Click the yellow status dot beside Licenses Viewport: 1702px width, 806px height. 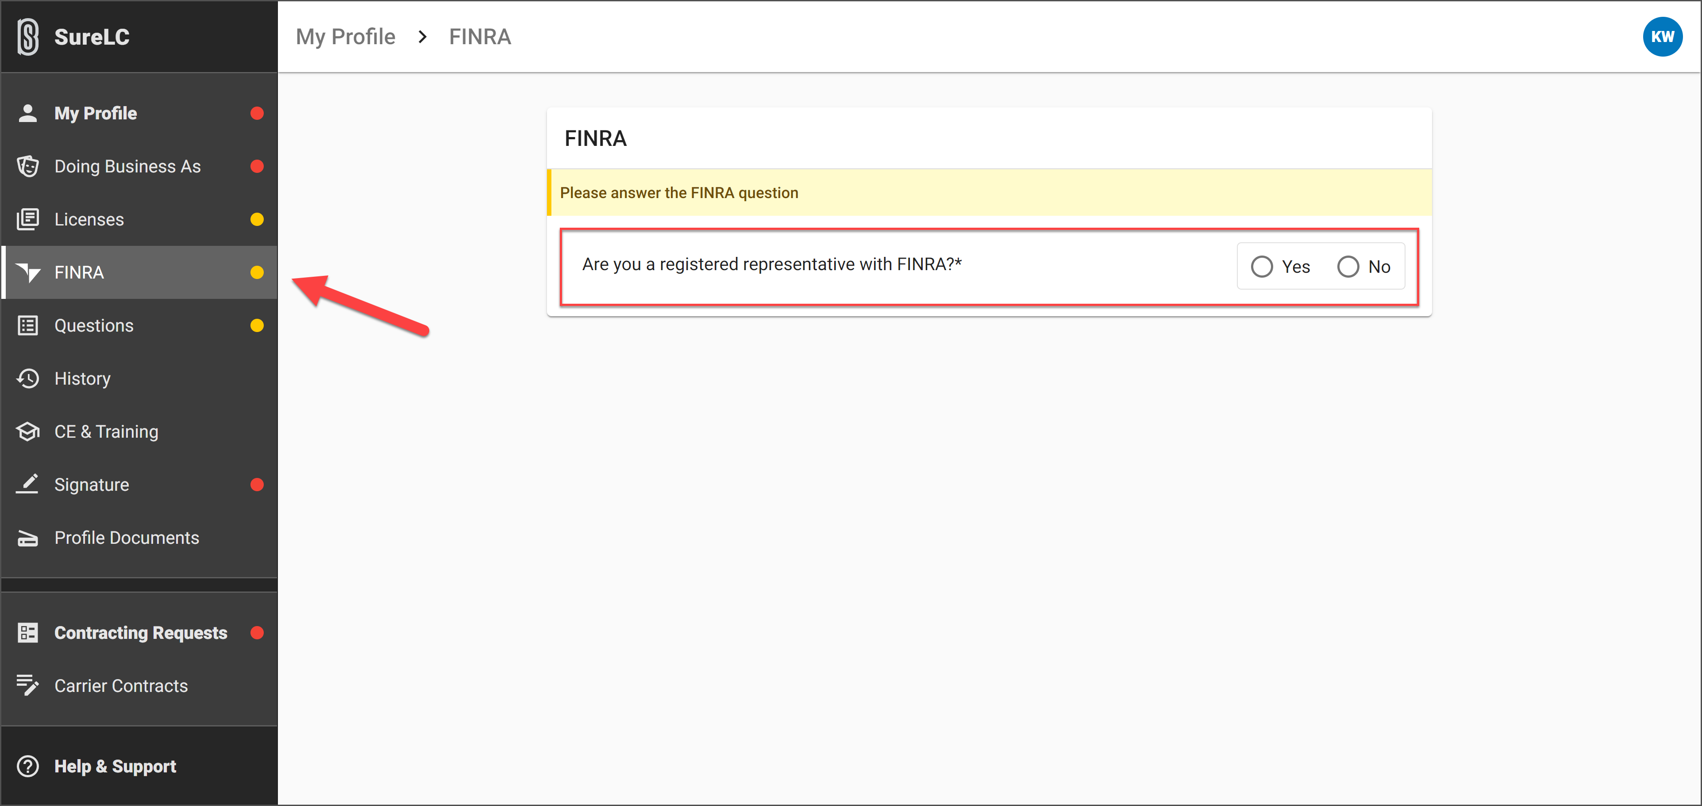257,218
